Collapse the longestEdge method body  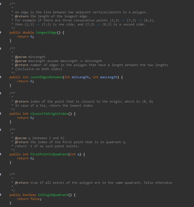coord(0,32)
